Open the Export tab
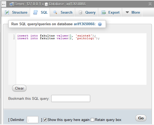This screenshot has width=154, height=125. click(110, 12)
